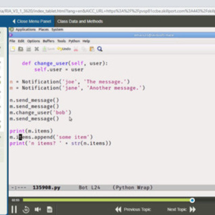Image resolution: width=215 pixels, height=215 pixels.
Task: Click the video progress slider handle
Action: [192, 200]
